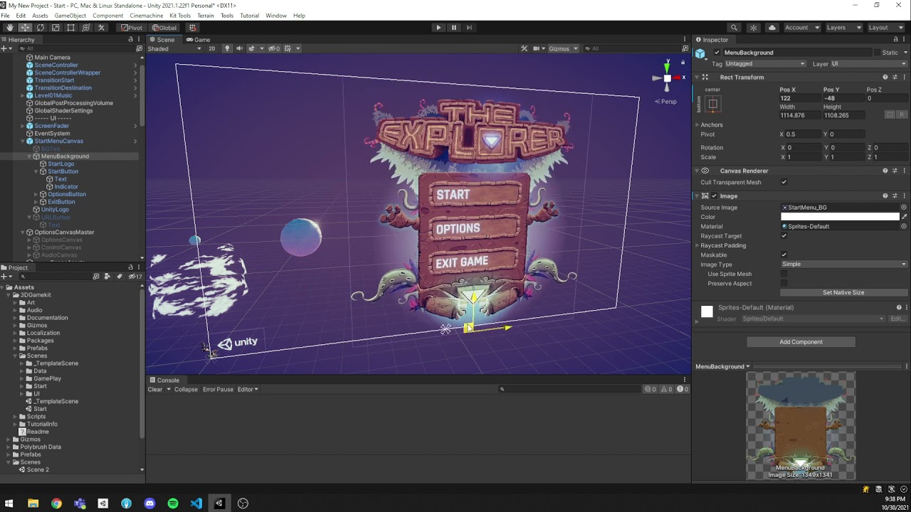
Task: Open global search magnifier icon
Action: pos(734,28)
